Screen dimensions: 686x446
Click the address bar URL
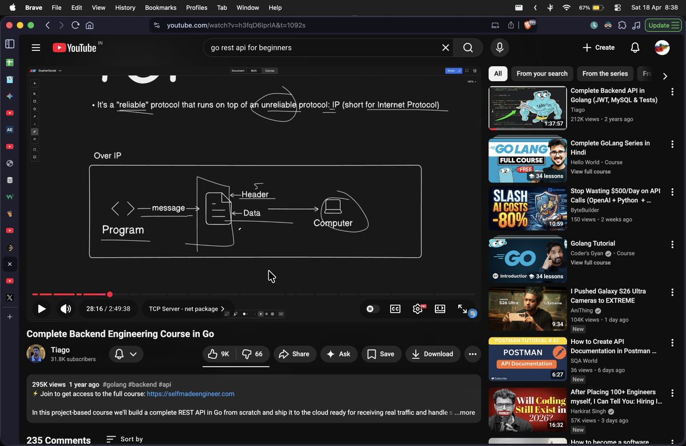(236, 25)
